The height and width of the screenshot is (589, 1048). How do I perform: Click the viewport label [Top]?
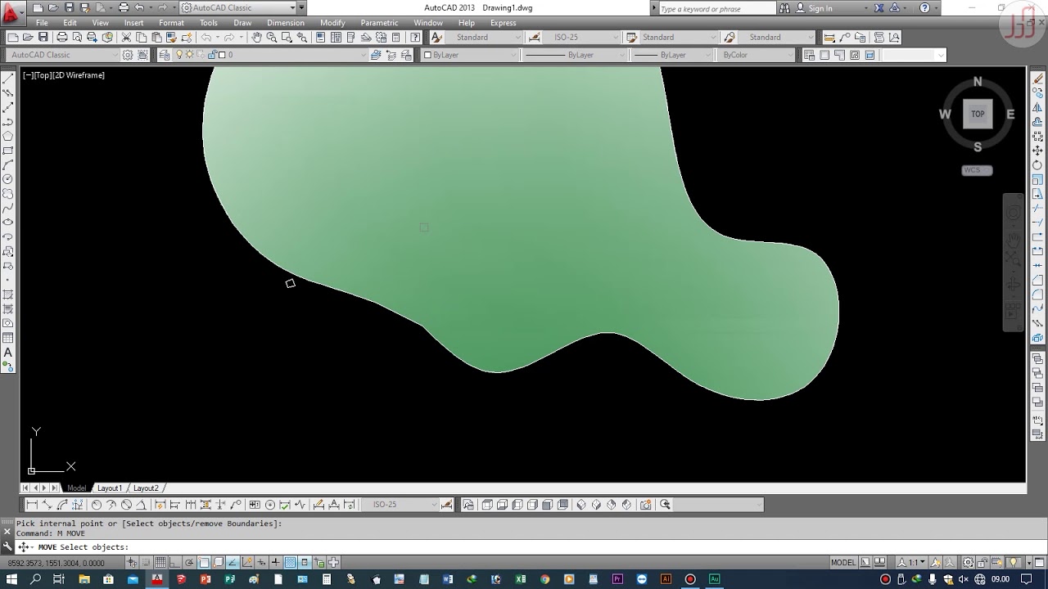tap(43, 75)
